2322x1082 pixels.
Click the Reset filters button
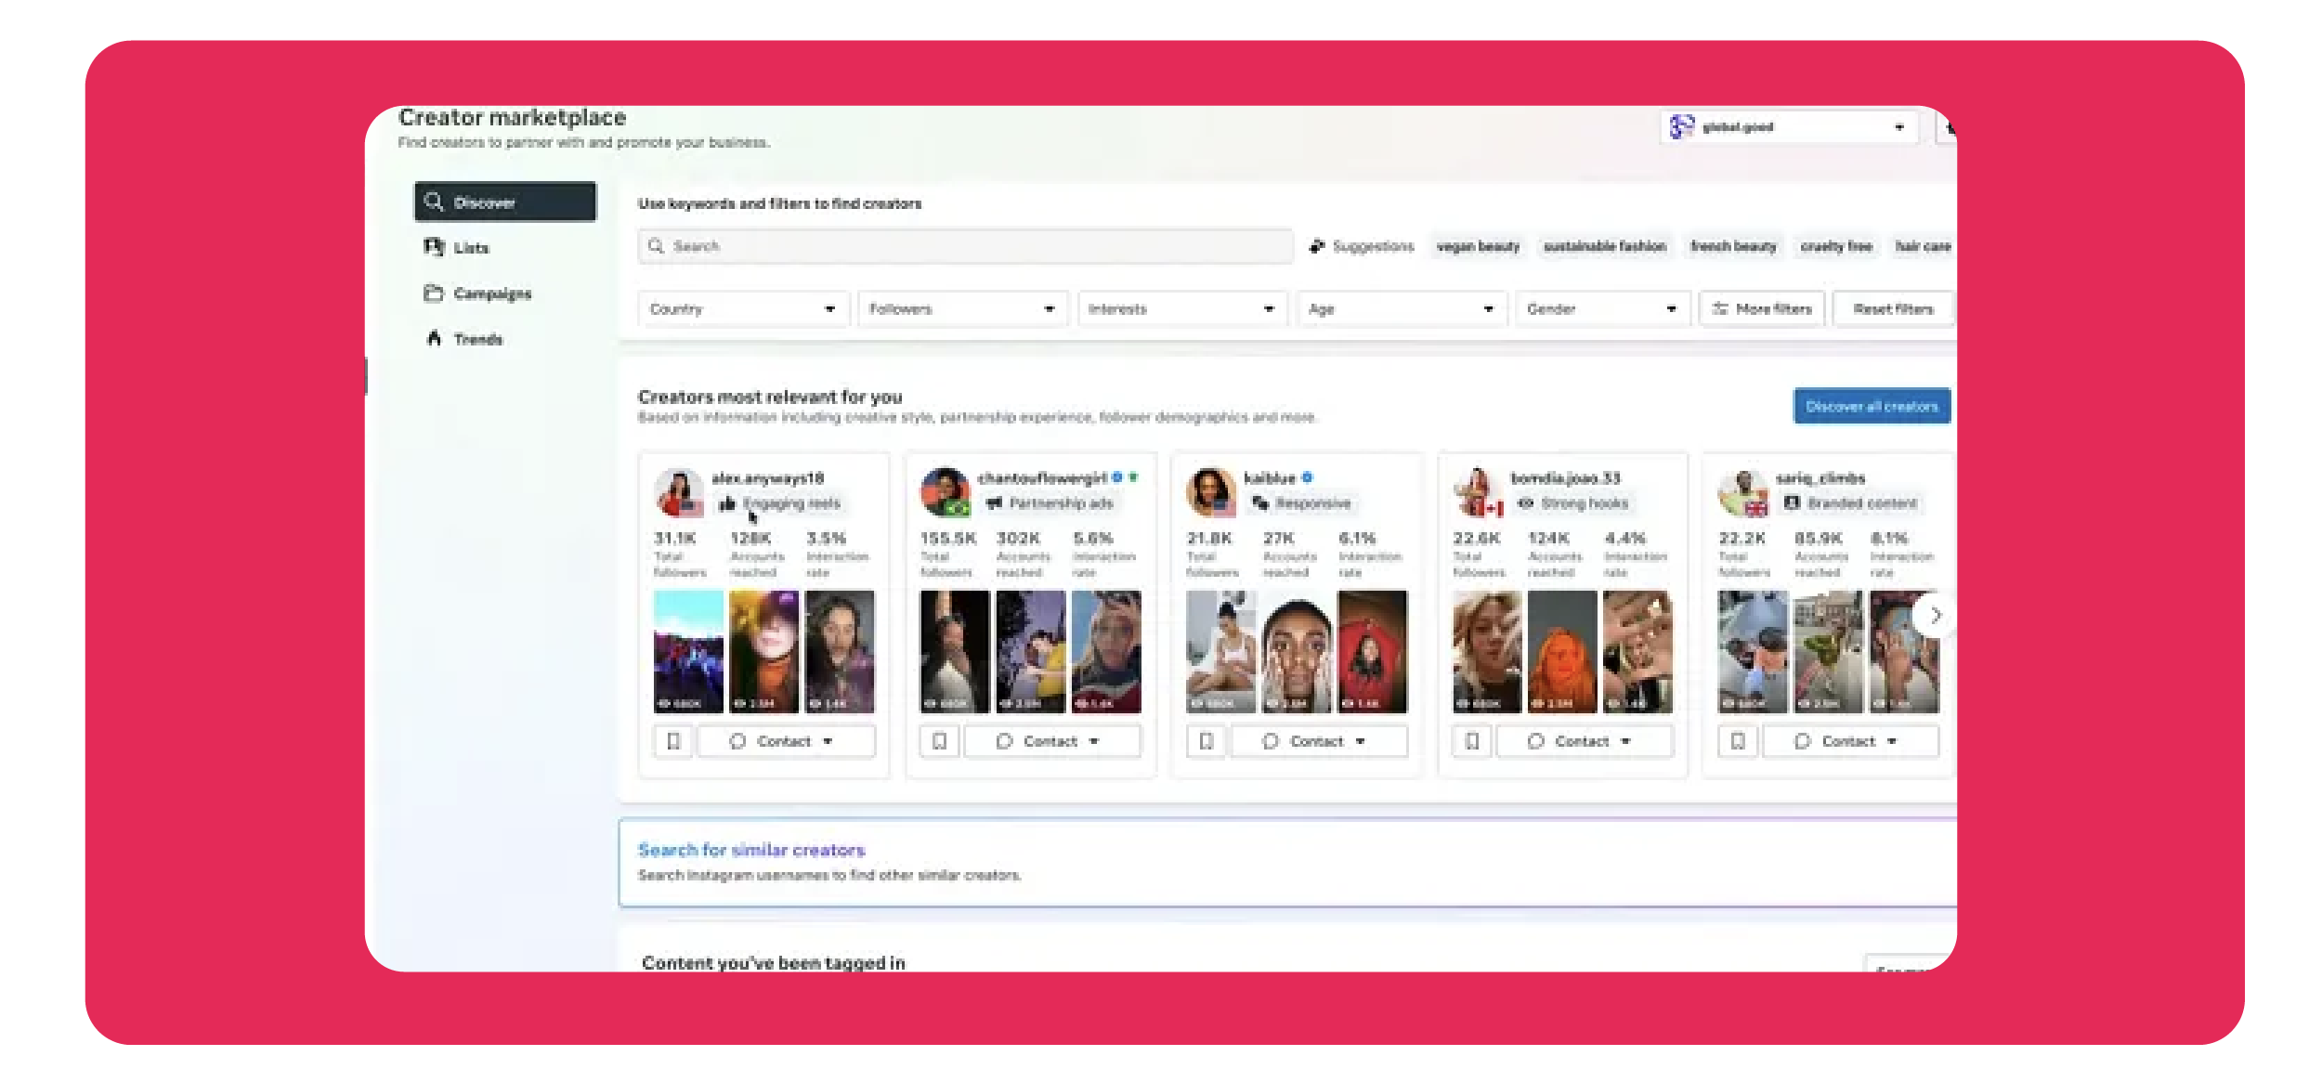point(1892,309)
